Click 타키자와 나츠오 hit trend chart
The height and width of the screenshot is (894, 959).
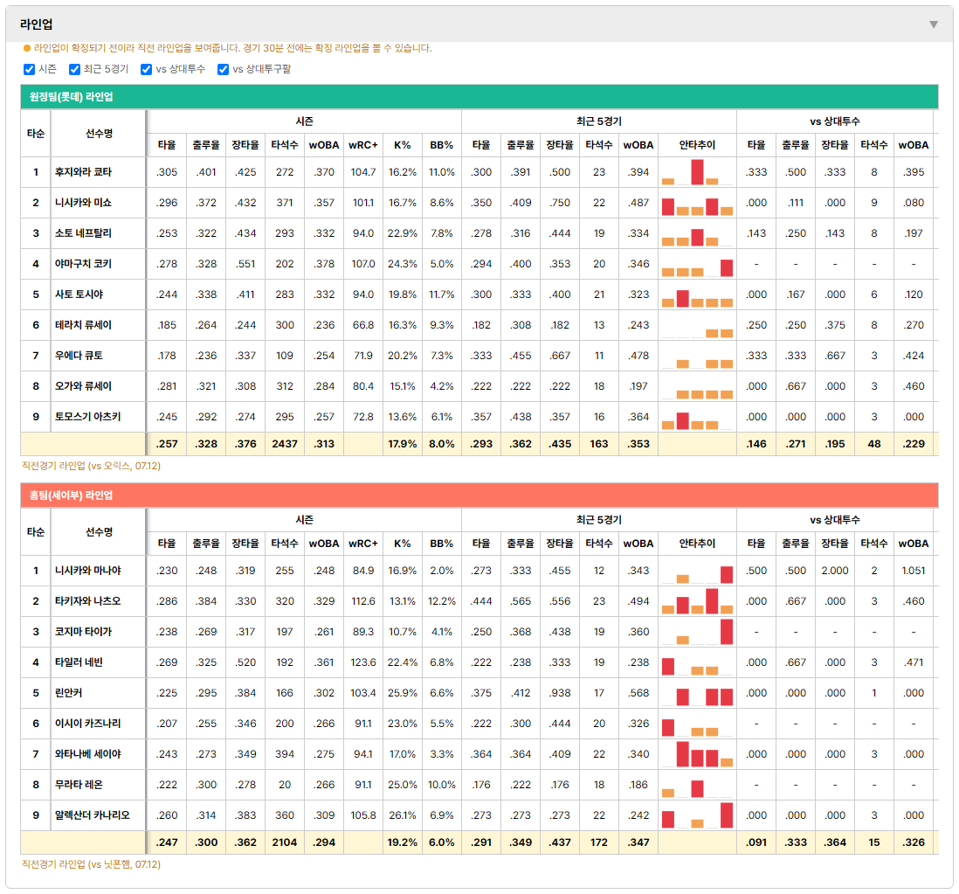[697, 601]
